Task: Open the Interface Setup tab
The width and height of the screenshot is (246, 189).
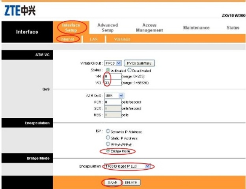Action: pyautogui.click(x=71, y=28)
